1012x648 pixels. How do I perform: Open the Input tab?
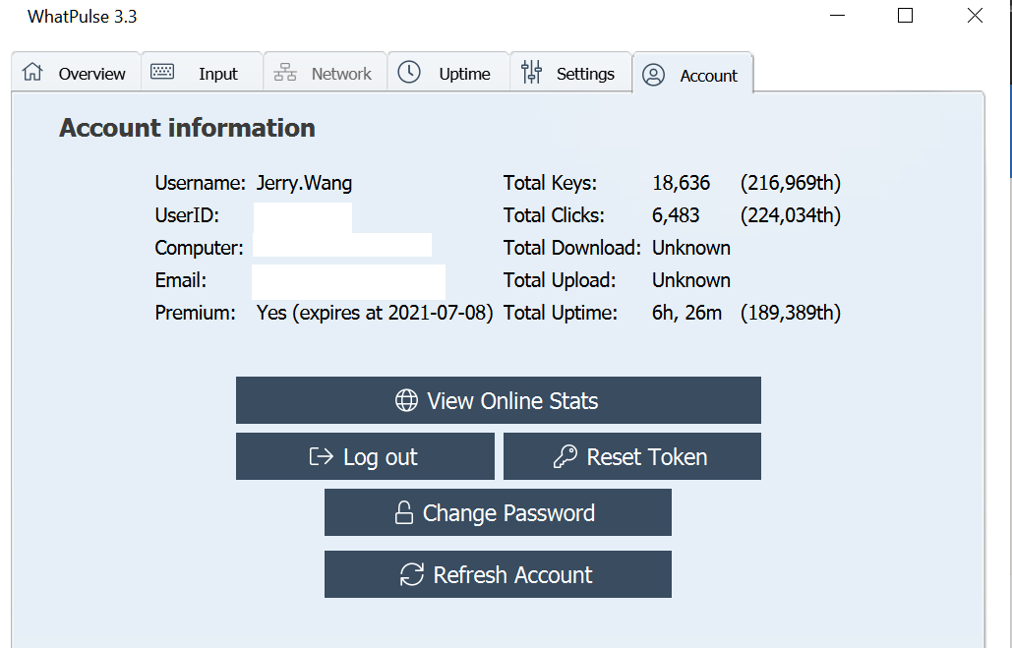[202, 72]
